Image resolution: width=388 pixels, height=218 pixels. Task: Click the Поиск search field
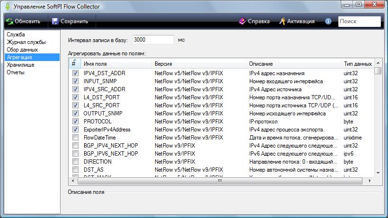coord(359,21)
